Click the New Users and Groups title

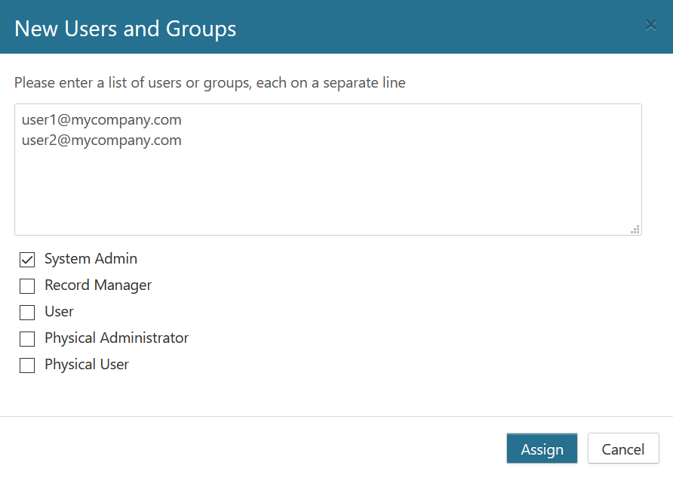pos(125,29)
